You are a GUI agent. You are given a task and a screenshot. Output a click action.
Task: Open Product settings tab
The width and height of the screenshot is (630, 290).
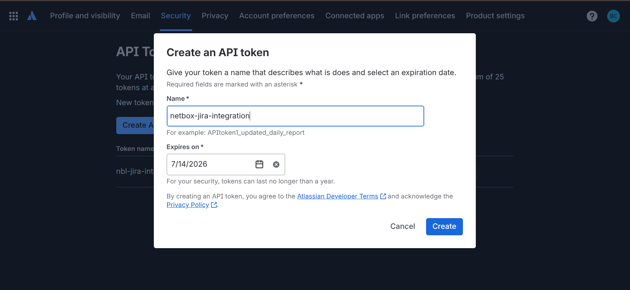(495, 16)
